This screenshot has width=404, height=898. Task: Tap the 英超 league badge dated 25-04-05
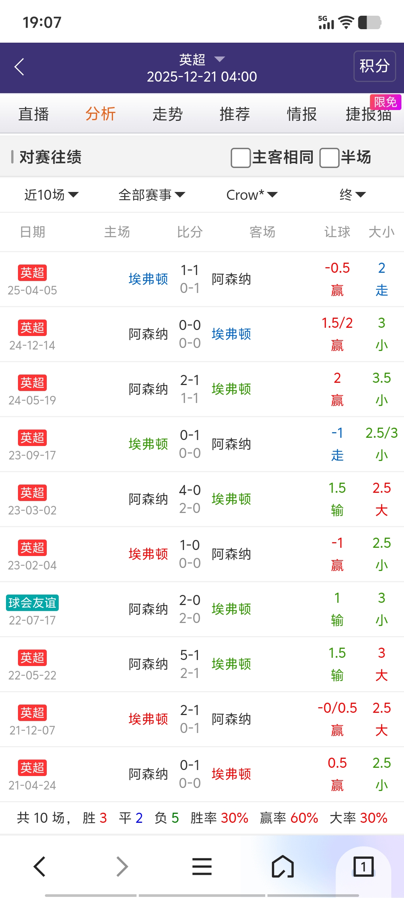32,272
